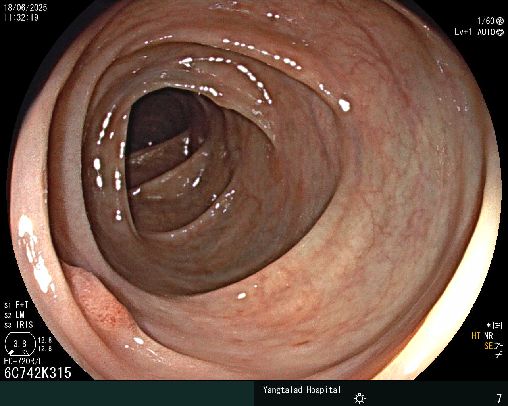Click the serial number 6C742K315

[x=38, y=373]
